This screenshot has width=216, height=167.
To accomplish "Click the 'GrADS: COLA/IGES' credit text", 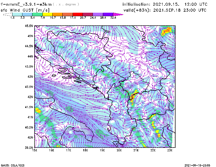I will [x=12, y=165].
